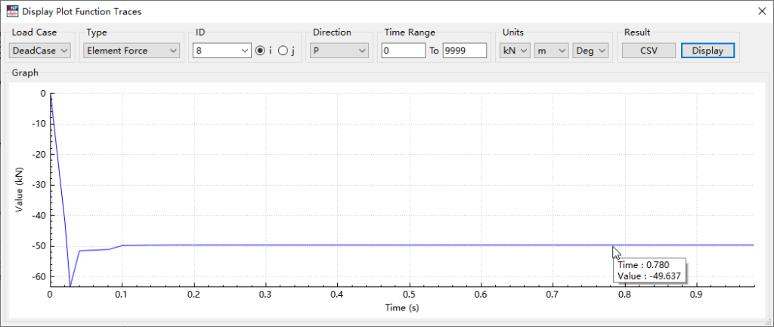The image size is (774, 327).
Task: Click the Time (s) axis label
Action: [401, 308]
